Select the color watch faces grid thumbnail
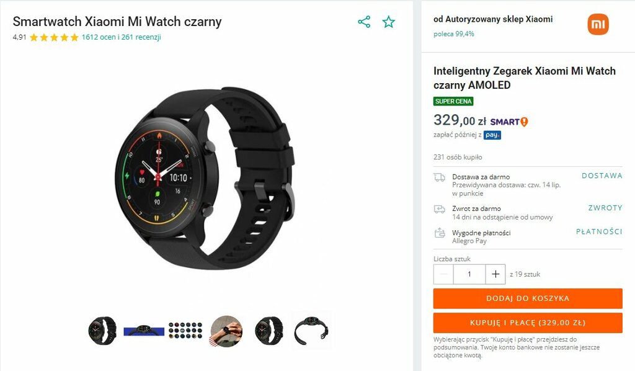Image resolution: width=635 pixels, height=371 pixels. 185,331
